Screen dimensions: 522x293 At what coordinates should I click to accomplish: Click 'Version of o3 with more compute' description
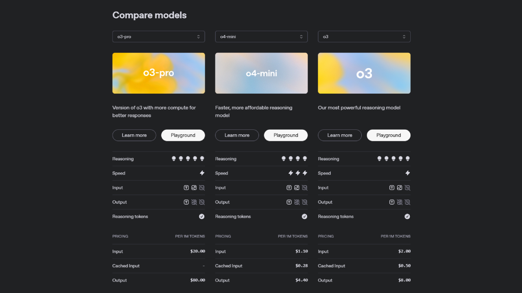pyautogui.click(x=154, y=112)
